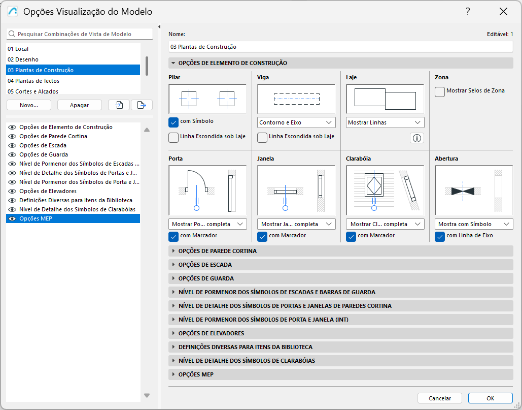Screen dimensions: 522x410
Task: Click the eye next to Opções de Elevadores
Action: pos(12,191)
